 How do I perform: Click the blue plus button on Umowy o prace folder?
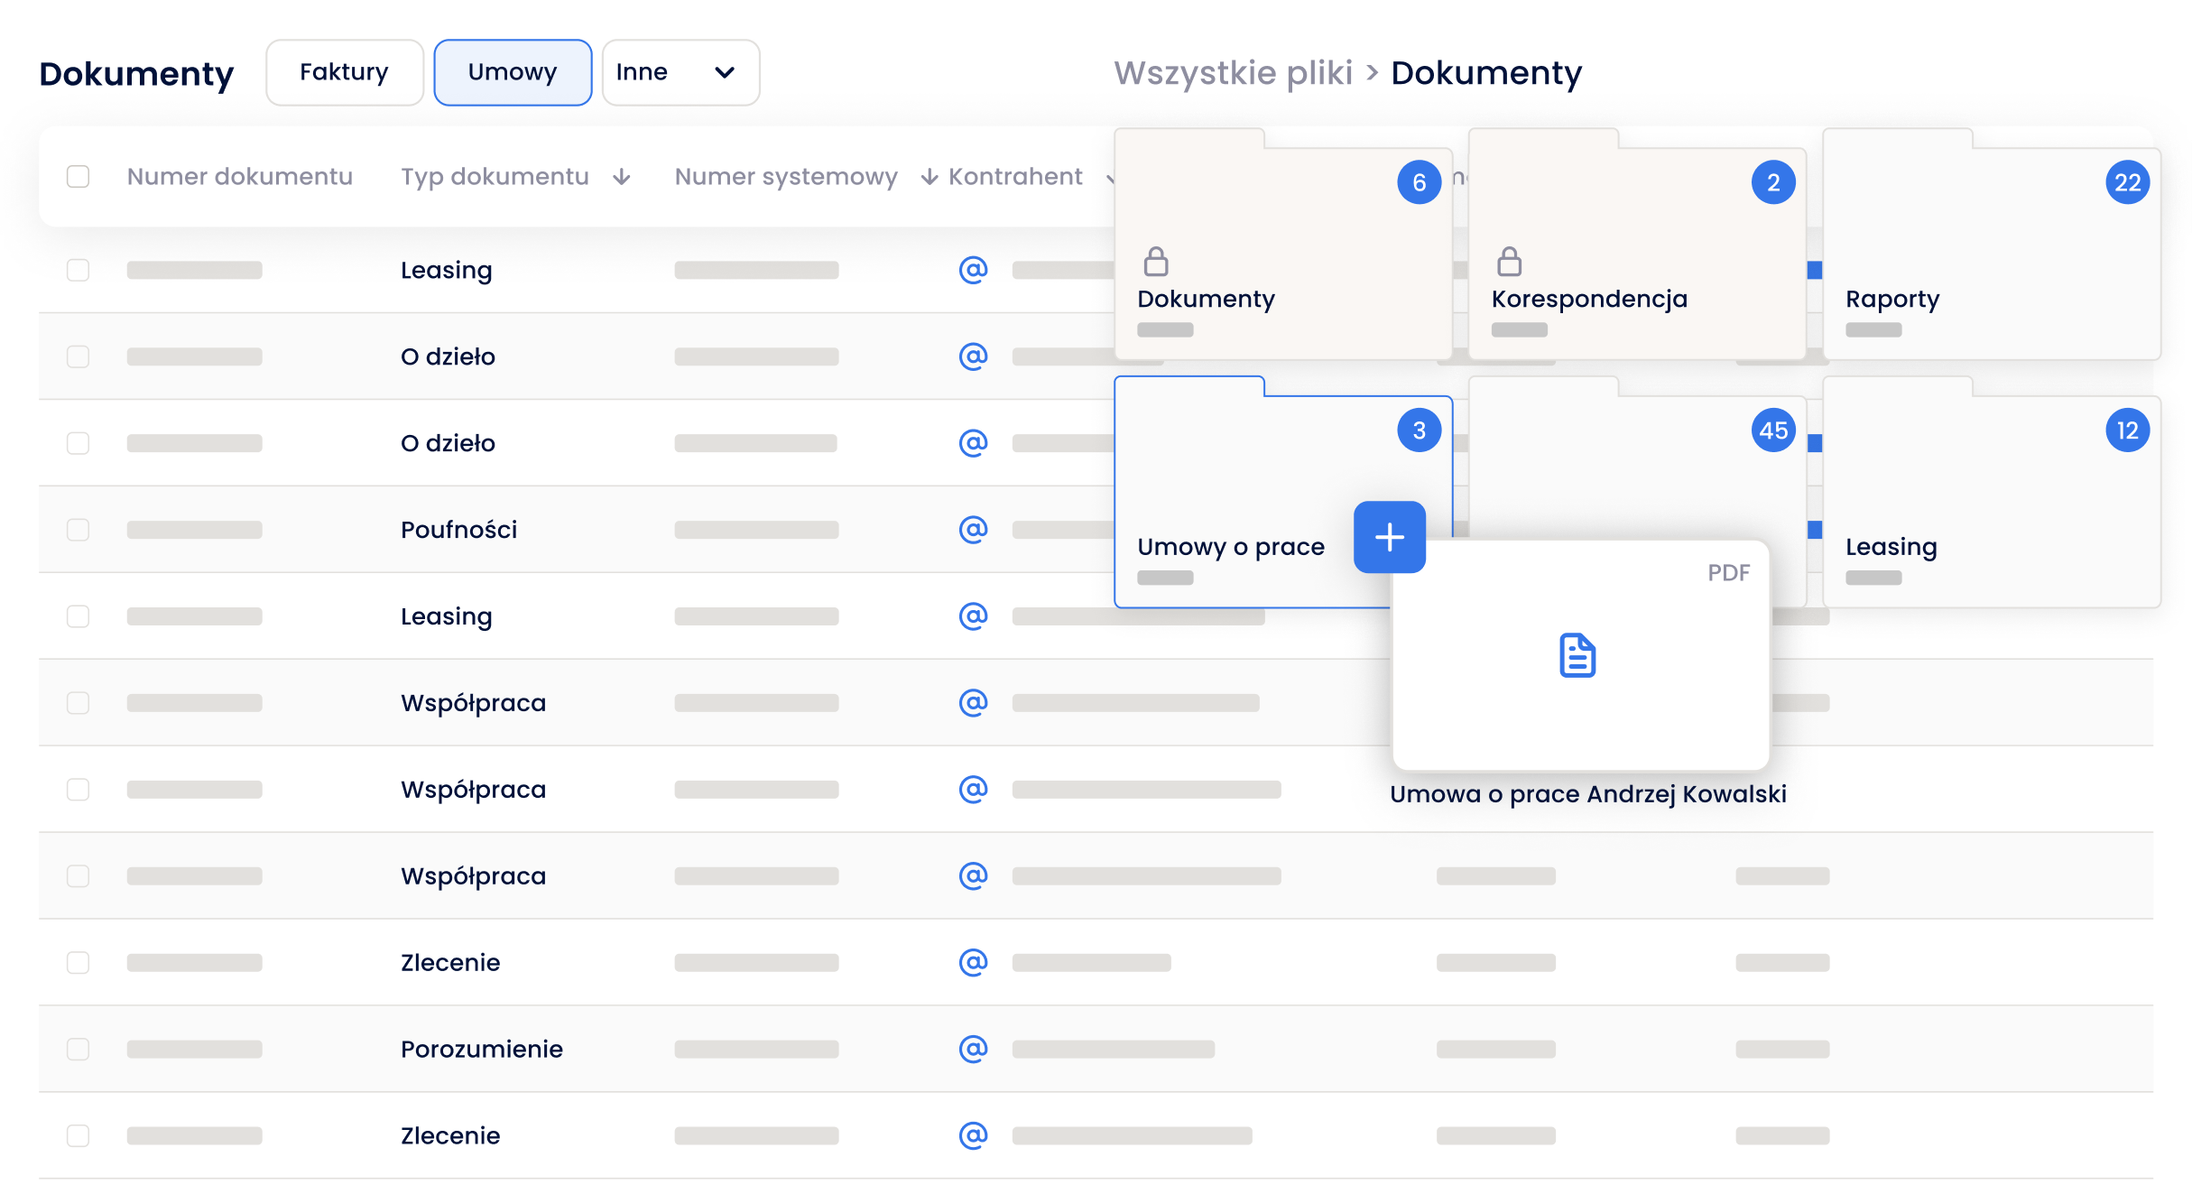click(1390, 537)
